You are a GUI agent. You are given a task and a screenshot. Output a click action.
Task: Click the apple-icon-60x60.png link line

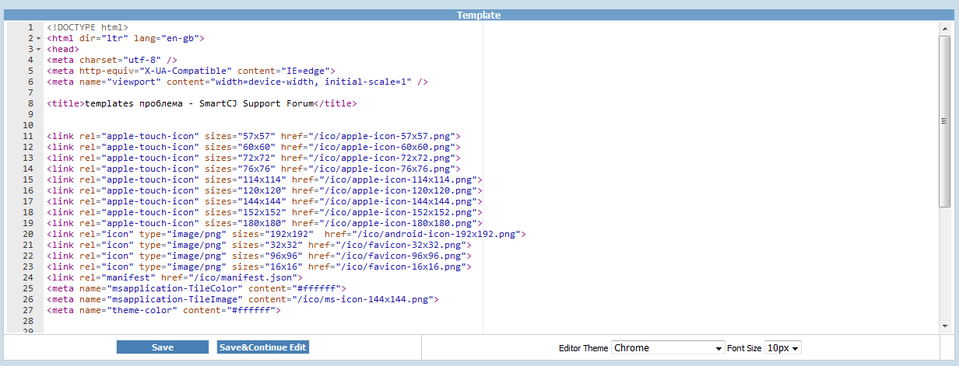point(254,147)
